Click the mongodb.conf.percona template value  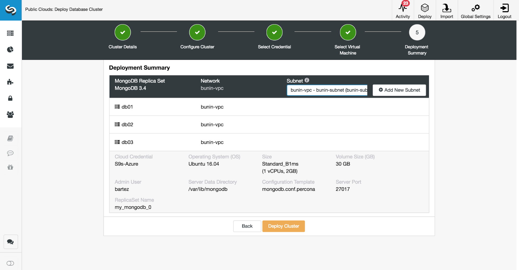pos(288,189)
